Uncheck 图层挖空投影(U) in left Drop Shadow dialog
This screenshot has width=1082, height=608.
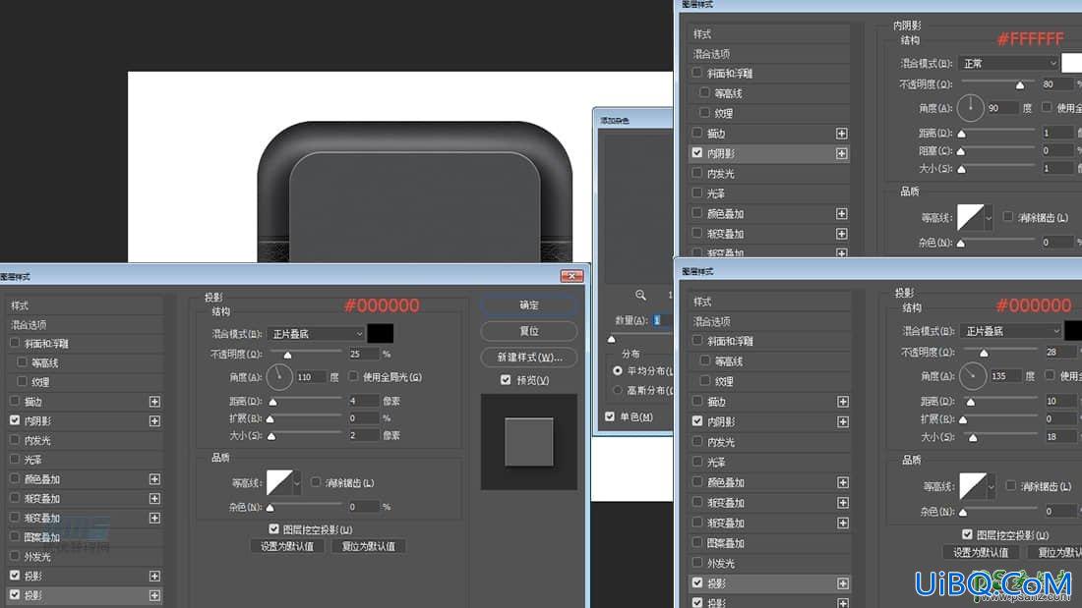pyautogui.click(x=274, y=528)
